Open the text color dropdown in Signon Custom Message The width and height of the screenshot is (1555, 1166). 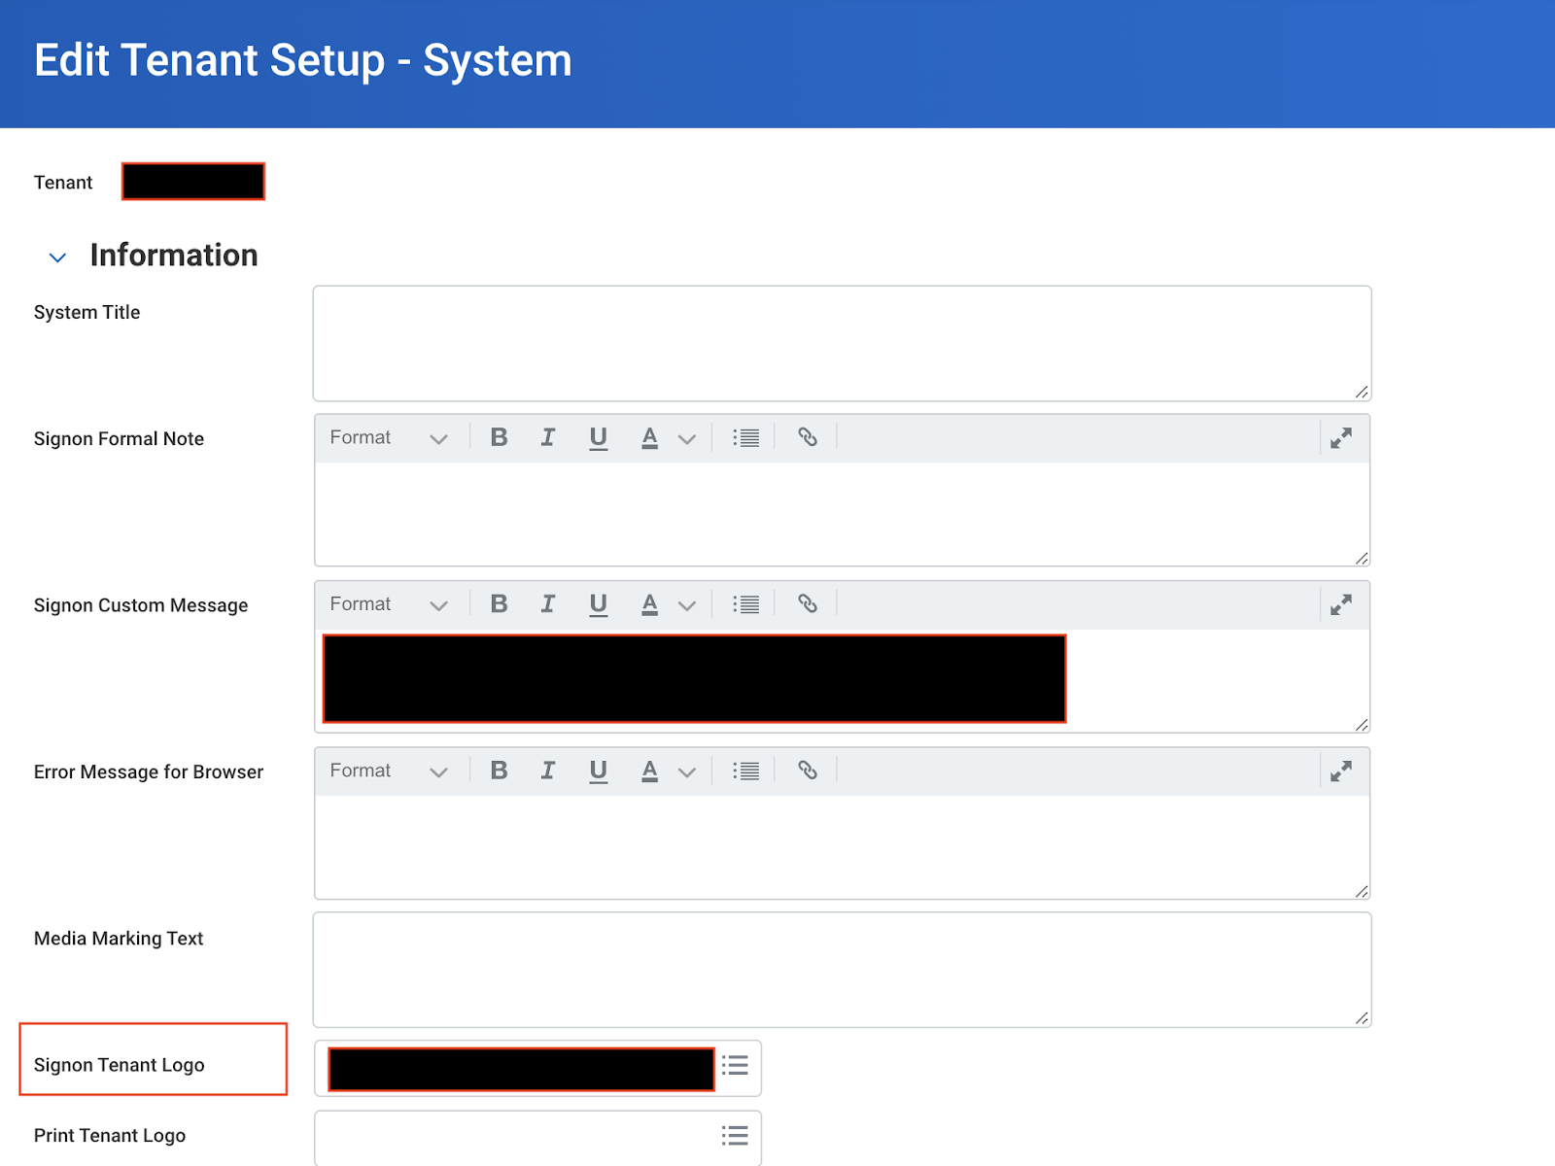coord(687,603)
